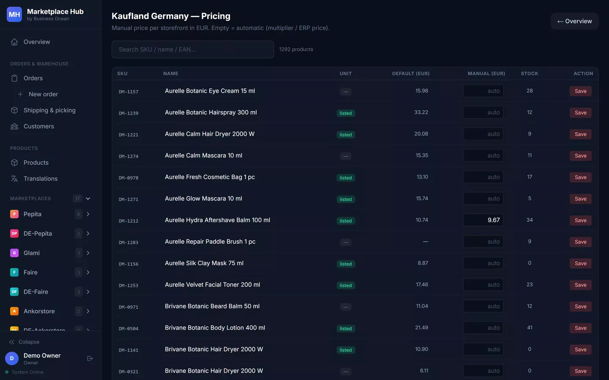Click the listed badge for Aurelle Botanic Hairspray
The height and width of the screenshot is (380, 609).
(346, 113)
